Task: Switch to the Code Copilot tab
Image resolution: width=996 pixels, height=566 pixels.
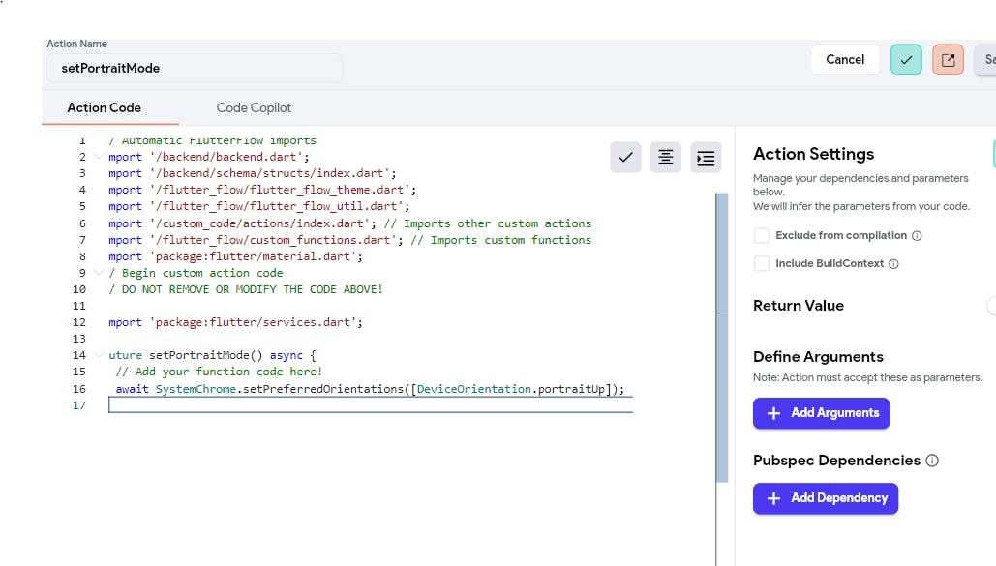Action: [254, 108]
